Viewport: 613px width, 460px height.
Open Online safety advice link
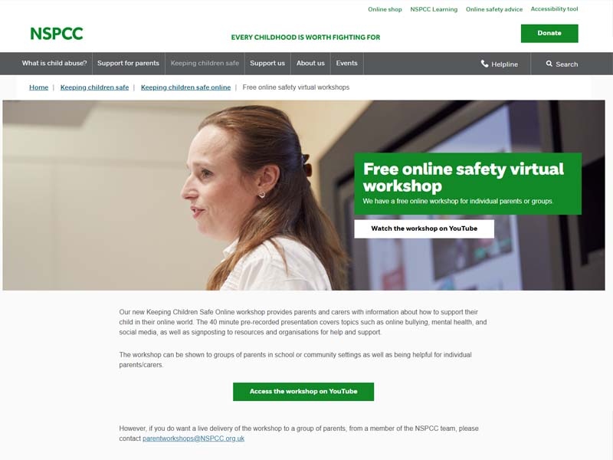click(493, 9)
